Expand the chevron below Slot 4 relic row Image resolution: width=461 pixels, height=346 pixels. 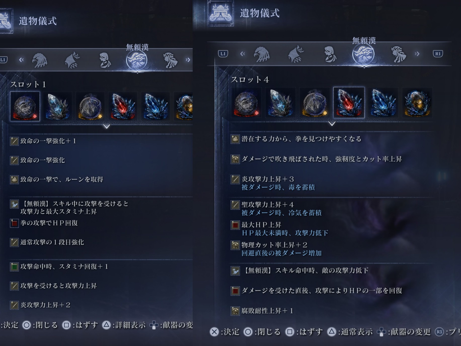click(332, 123)
